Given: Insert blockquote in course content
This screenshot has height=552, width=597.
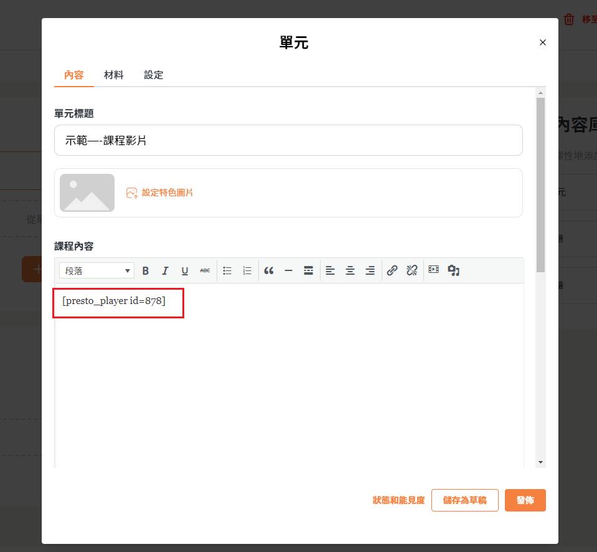Looking at the screenshot, I should click(x=269, y=270).
